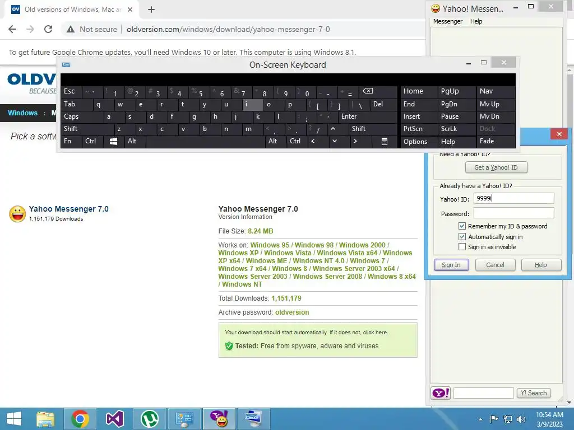Open the Help menu in Yahoo! Messenger
The image size is (574, 430).
pos(476,21)
